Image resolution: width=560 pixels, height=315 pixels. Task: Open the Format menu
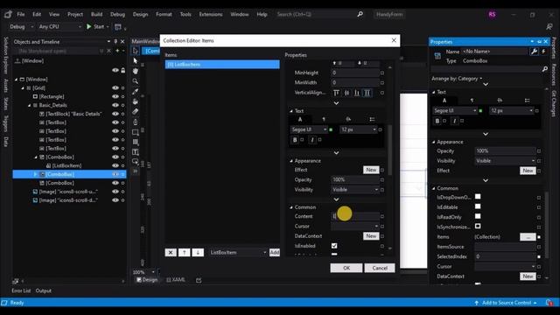pyautogui.click(x=164, y=14)
